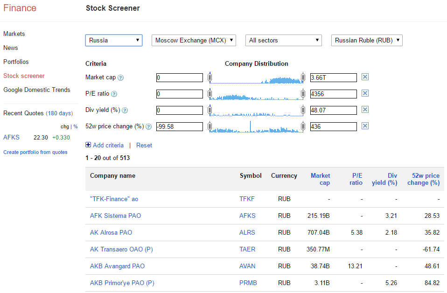
Task: Click the 180 days recent quotes link
Action: [x=59, y=113]
